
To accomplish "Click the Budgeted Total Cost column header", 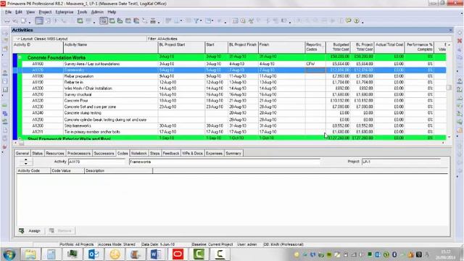I will pyautogui.click(x=338, y=47).
